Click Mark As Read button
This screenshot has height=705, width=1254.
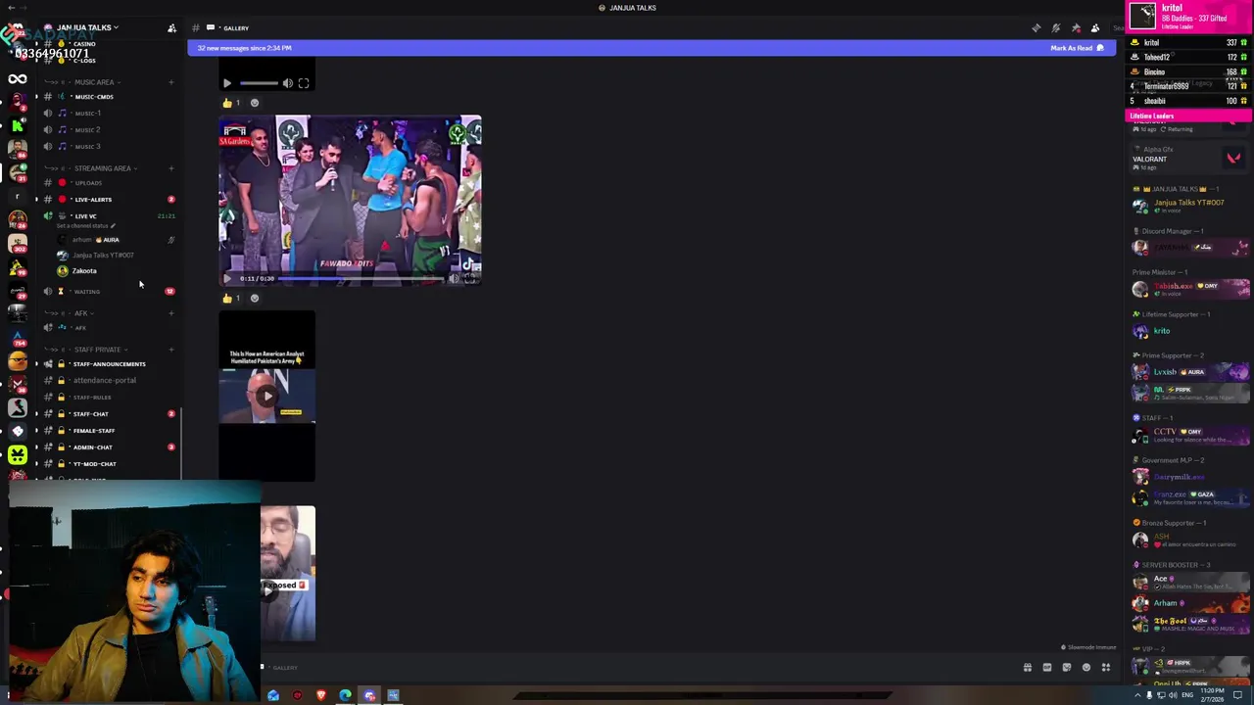1077,48
